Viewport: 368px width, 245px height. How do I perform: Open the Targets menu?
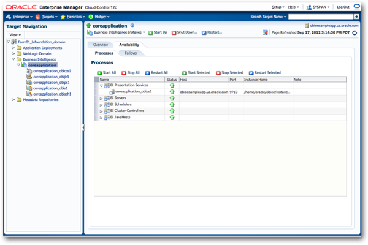click(47, 17)
